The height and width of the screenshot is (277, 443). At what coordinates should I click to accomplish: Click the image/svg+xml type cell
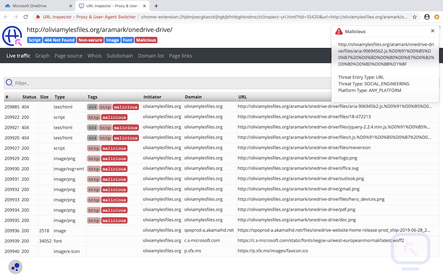pyautogui.click(x=69, y=169)
